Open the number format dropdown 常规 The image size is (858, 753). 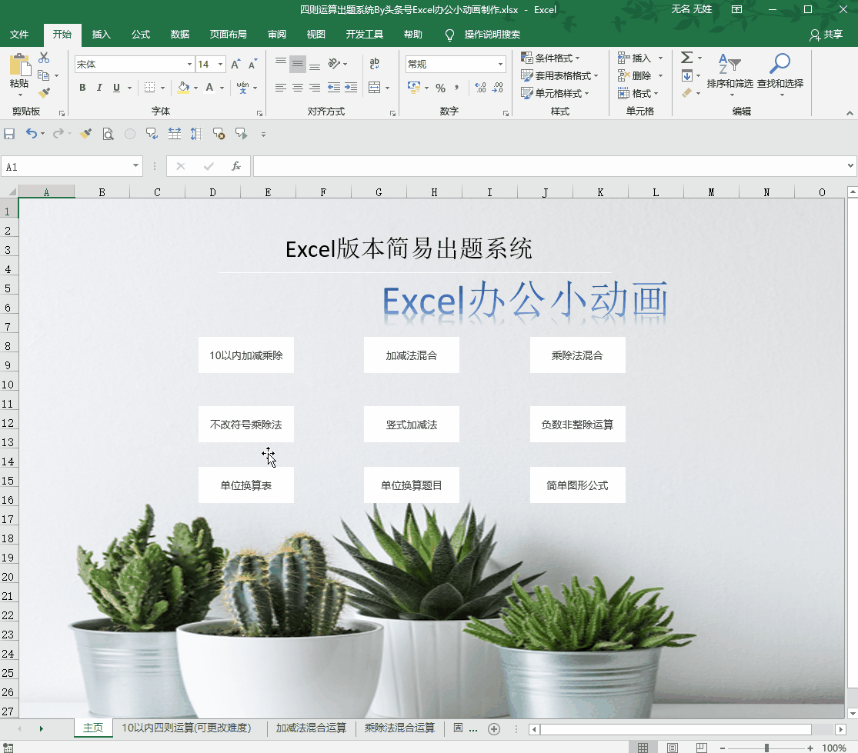coord(500,65)
